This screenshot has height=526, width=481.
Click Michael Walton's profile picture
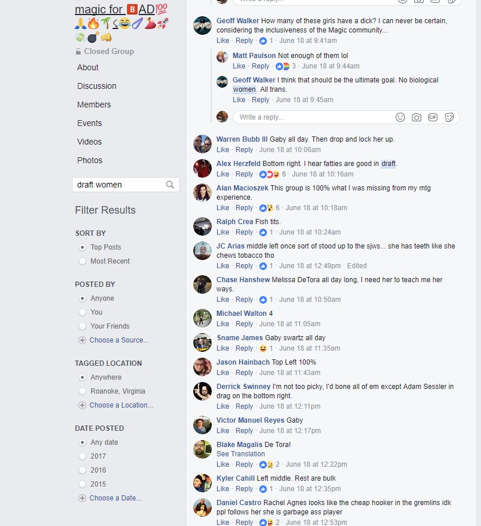click(202, 318)
